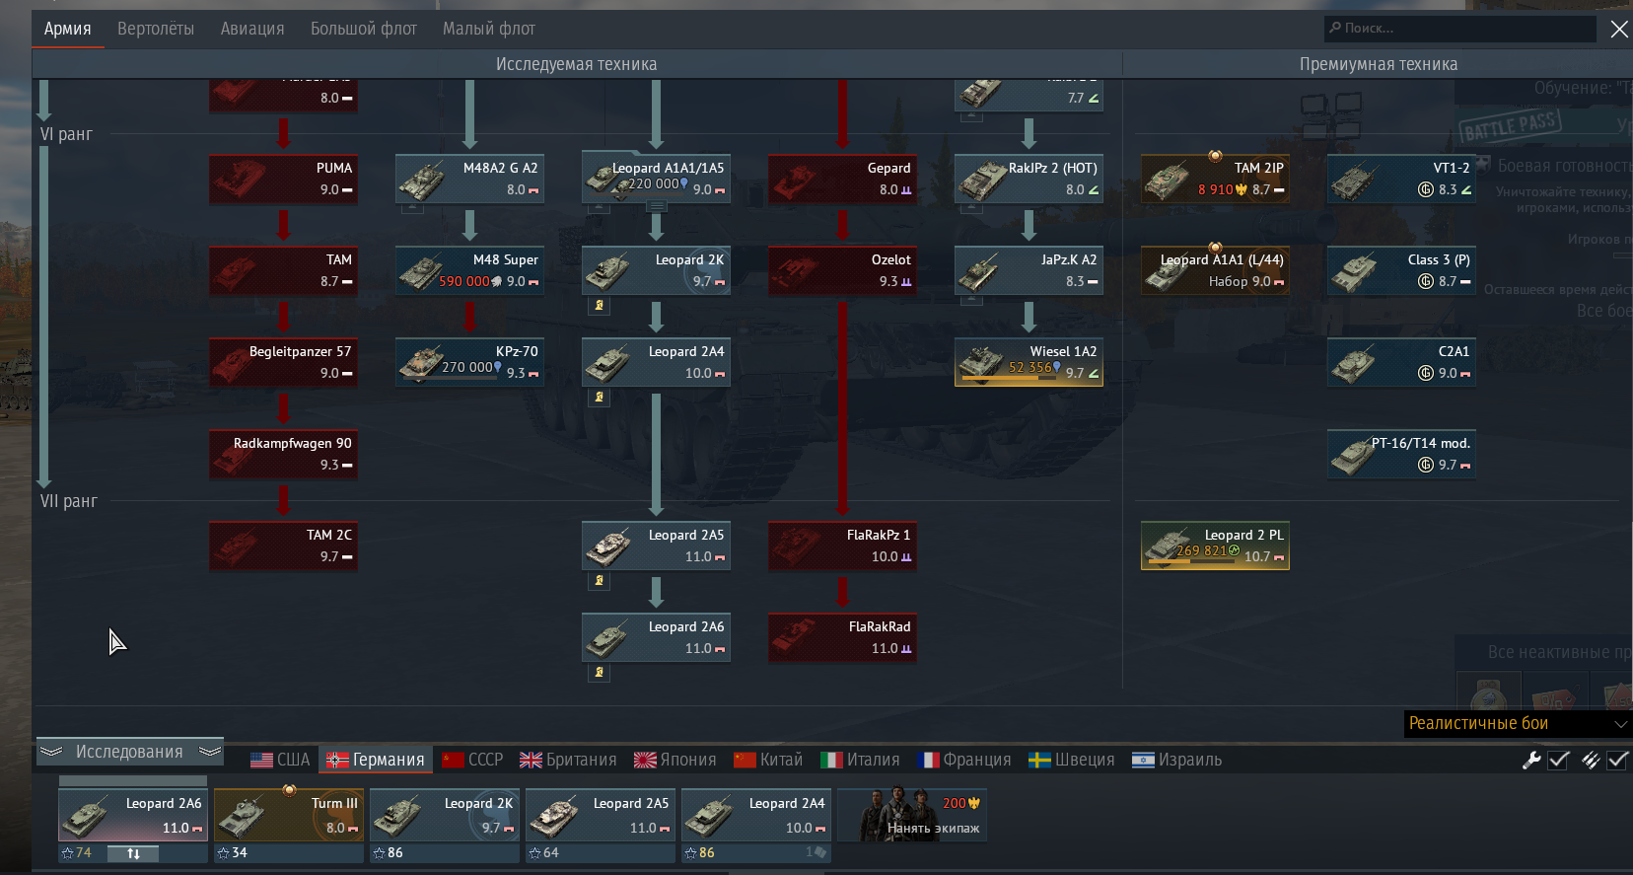Select the M48 Super tank card
The height and width of the screenshot is (875, 1633).
point(469,270)
